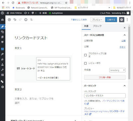Image resolution: width=133 pixels, height=121 pixels.
Task: Open the Bookmarks bookmark folder
Action: pyautogui.click(x=19, y=8)
